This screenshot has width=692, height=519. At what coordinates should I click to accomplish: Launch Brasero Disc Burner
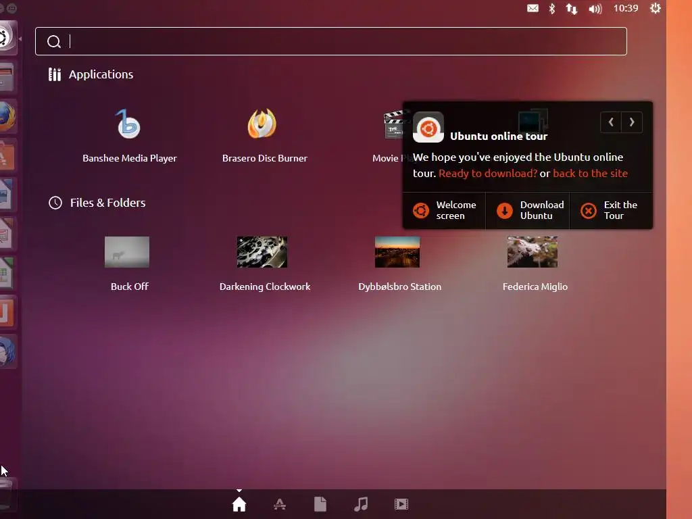pyautogui.click(x=262, y=124)
